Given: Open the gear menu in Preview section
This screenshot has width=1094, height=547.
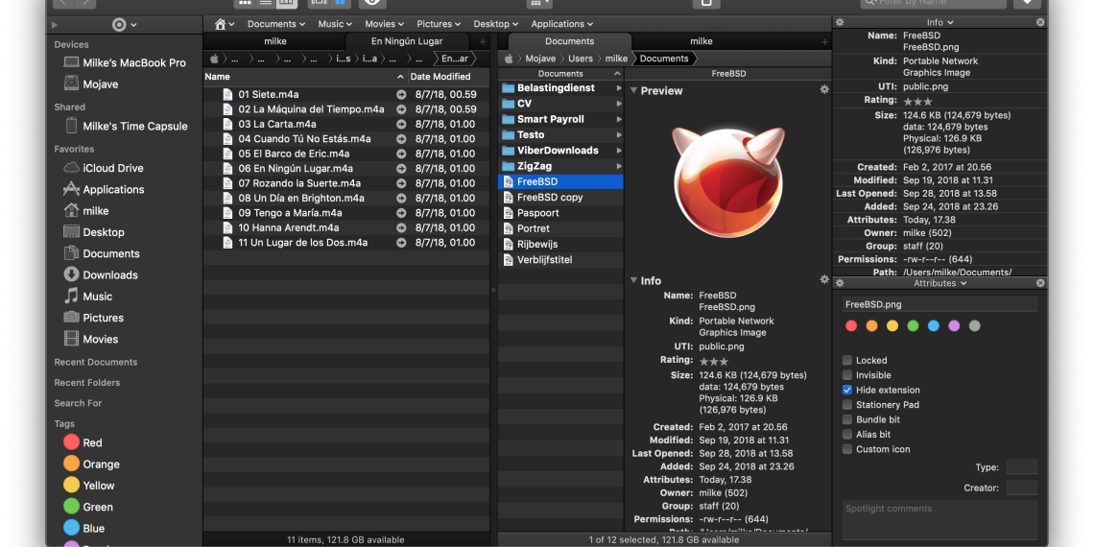Looking at the screenshot, I should pos(823,90).
